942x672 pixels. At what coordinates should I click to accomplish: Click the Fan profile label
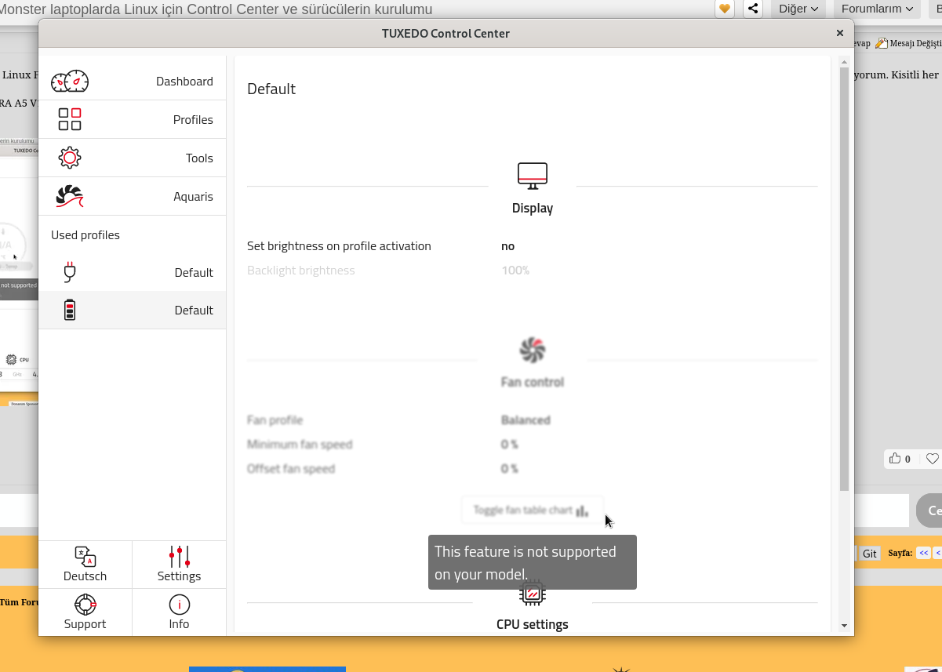275,420
